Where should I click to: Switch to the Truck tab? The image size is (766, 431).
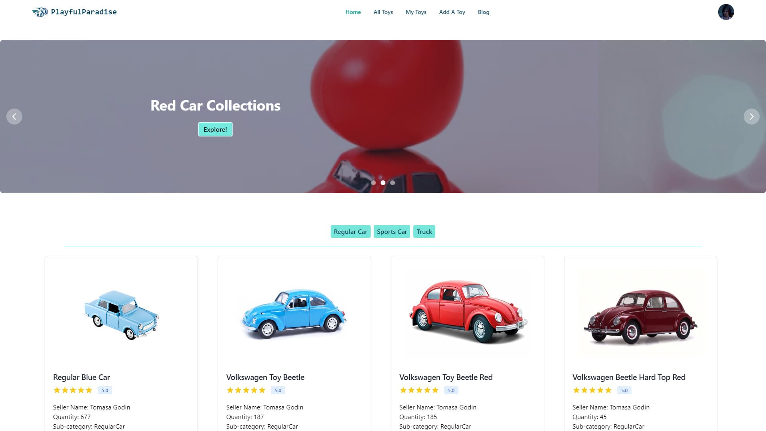(424, 231)
